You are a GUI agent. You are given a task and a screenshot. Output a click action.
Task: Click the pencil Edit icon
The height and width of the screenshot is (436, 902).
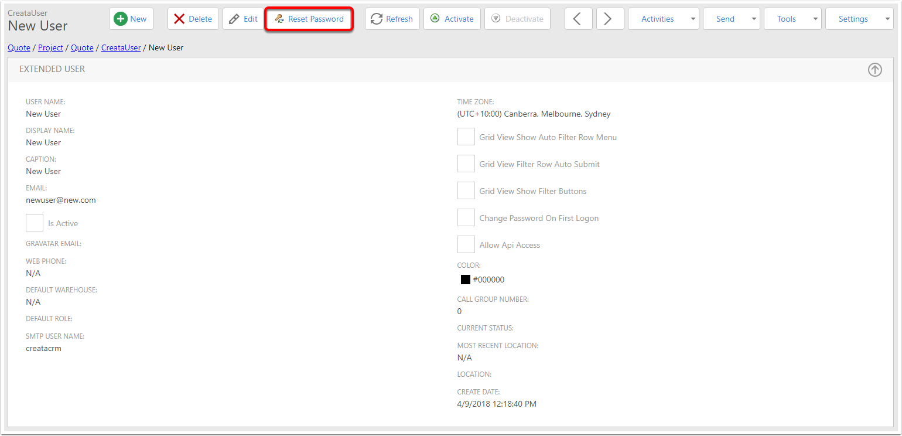(234, 19)
